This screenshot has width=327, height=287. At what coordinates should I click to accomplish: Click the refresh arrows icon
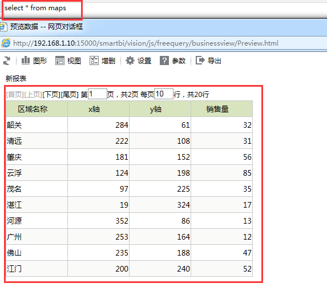coord(6,60)
